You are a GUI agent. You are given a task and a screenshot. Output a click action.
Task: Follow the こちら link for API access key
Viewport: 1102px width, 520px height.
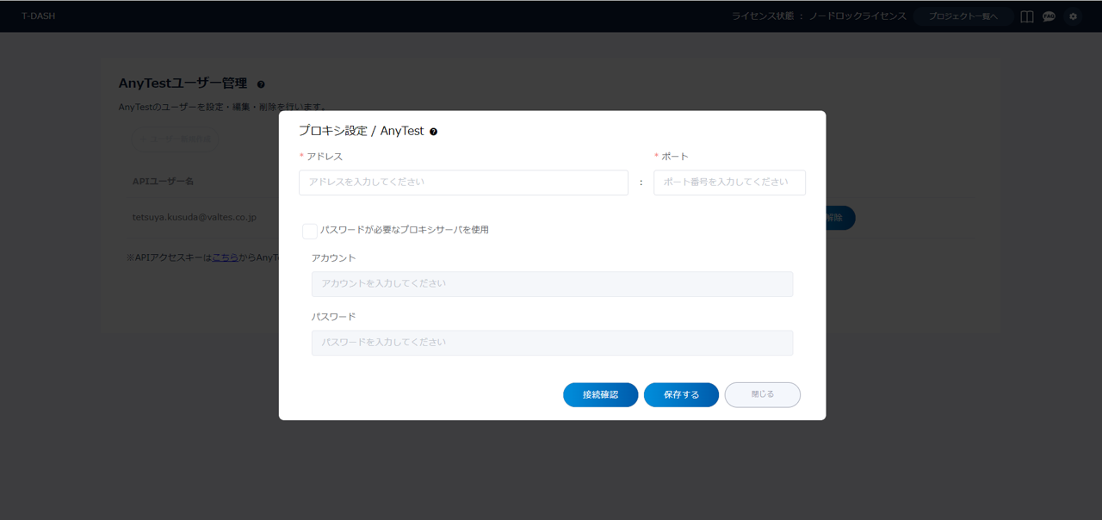226,257
